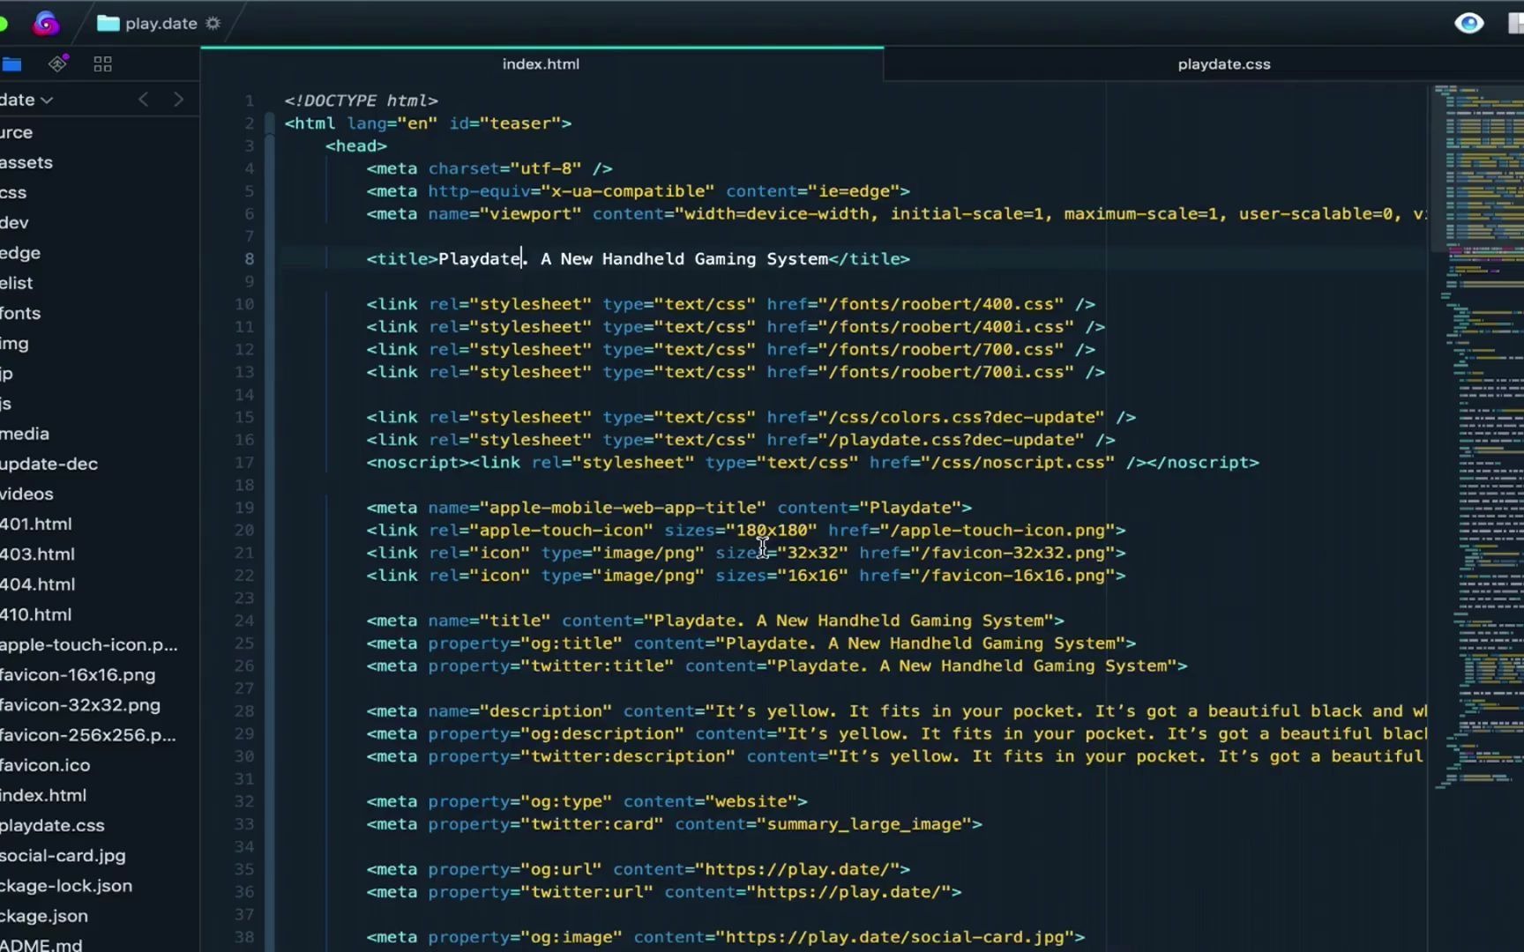Click the forward navigation chevron
The width and height of the screenshot is (1524, 952).
point(179,99)
